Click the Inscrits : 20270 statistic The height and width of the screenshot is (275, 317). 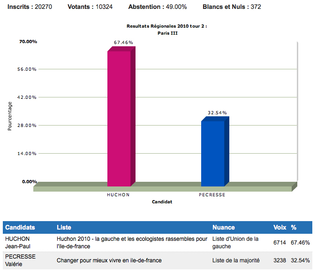pos(30,7)
